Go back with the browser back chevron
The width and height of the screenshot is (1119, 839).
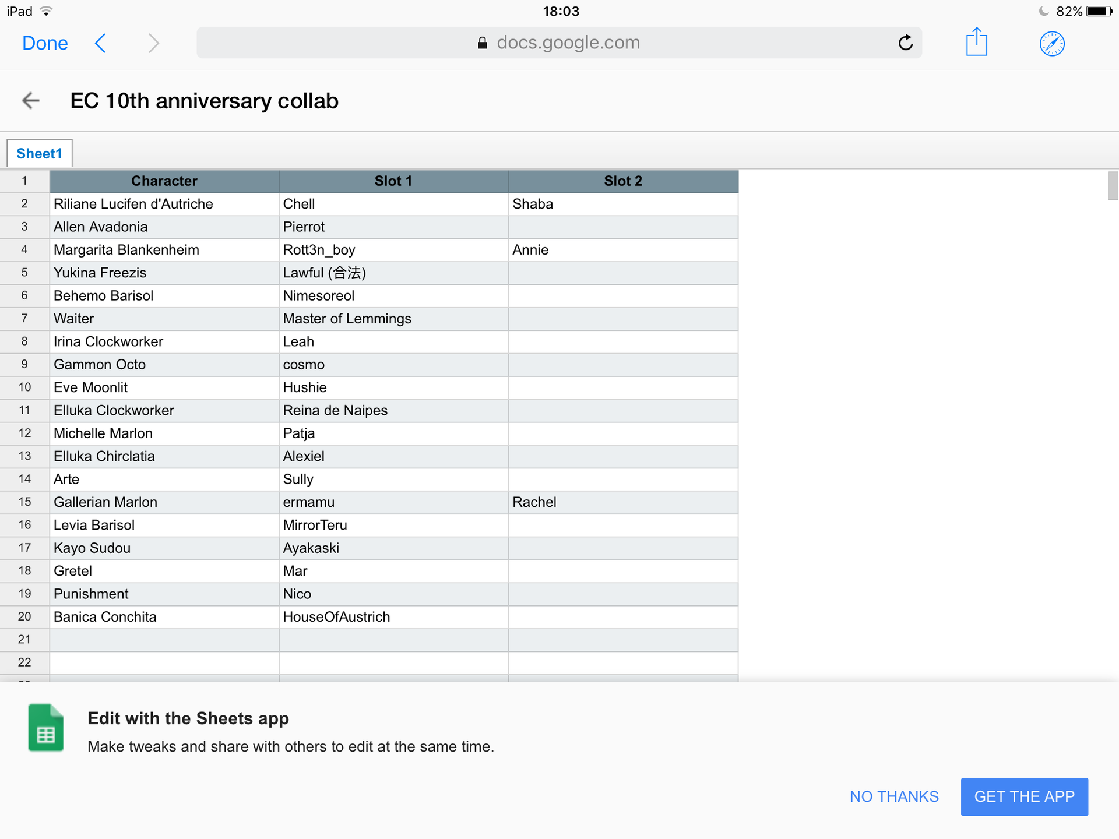100,43
